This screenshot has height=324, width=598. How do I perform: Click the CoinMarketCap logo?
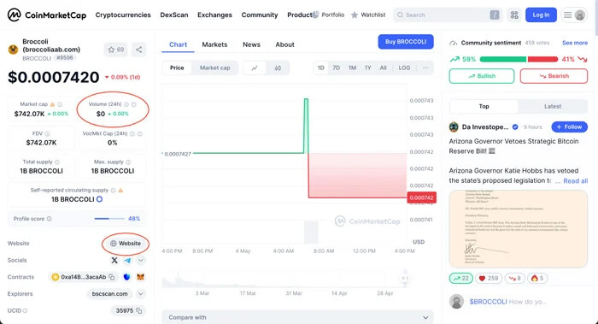pos(46,15)
